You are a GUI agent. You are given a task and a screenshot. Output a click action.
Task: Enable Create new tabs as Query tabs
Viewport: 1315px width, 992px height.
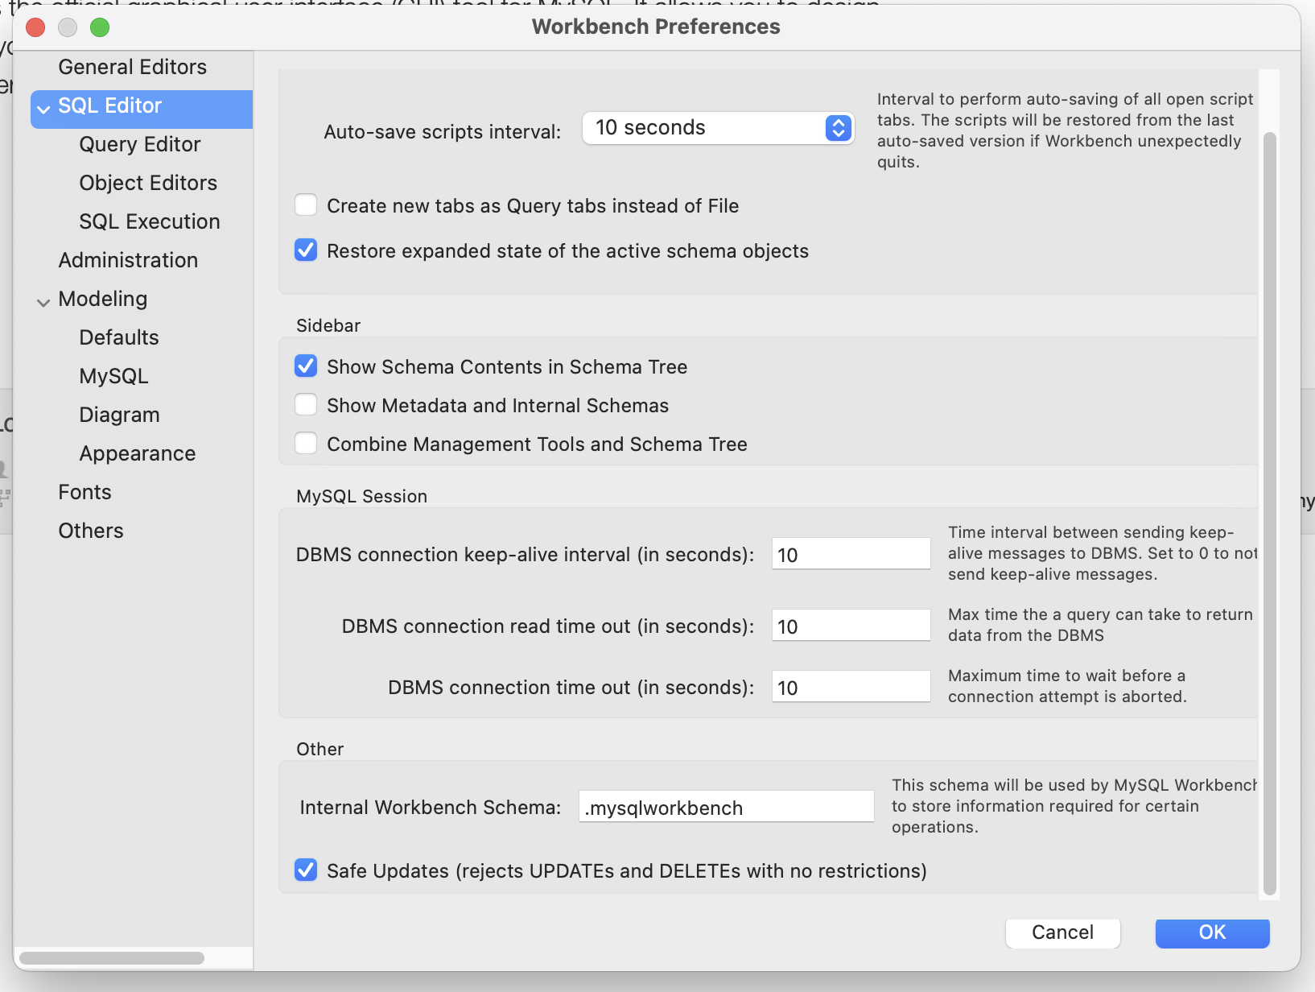(x=306, y=205)
